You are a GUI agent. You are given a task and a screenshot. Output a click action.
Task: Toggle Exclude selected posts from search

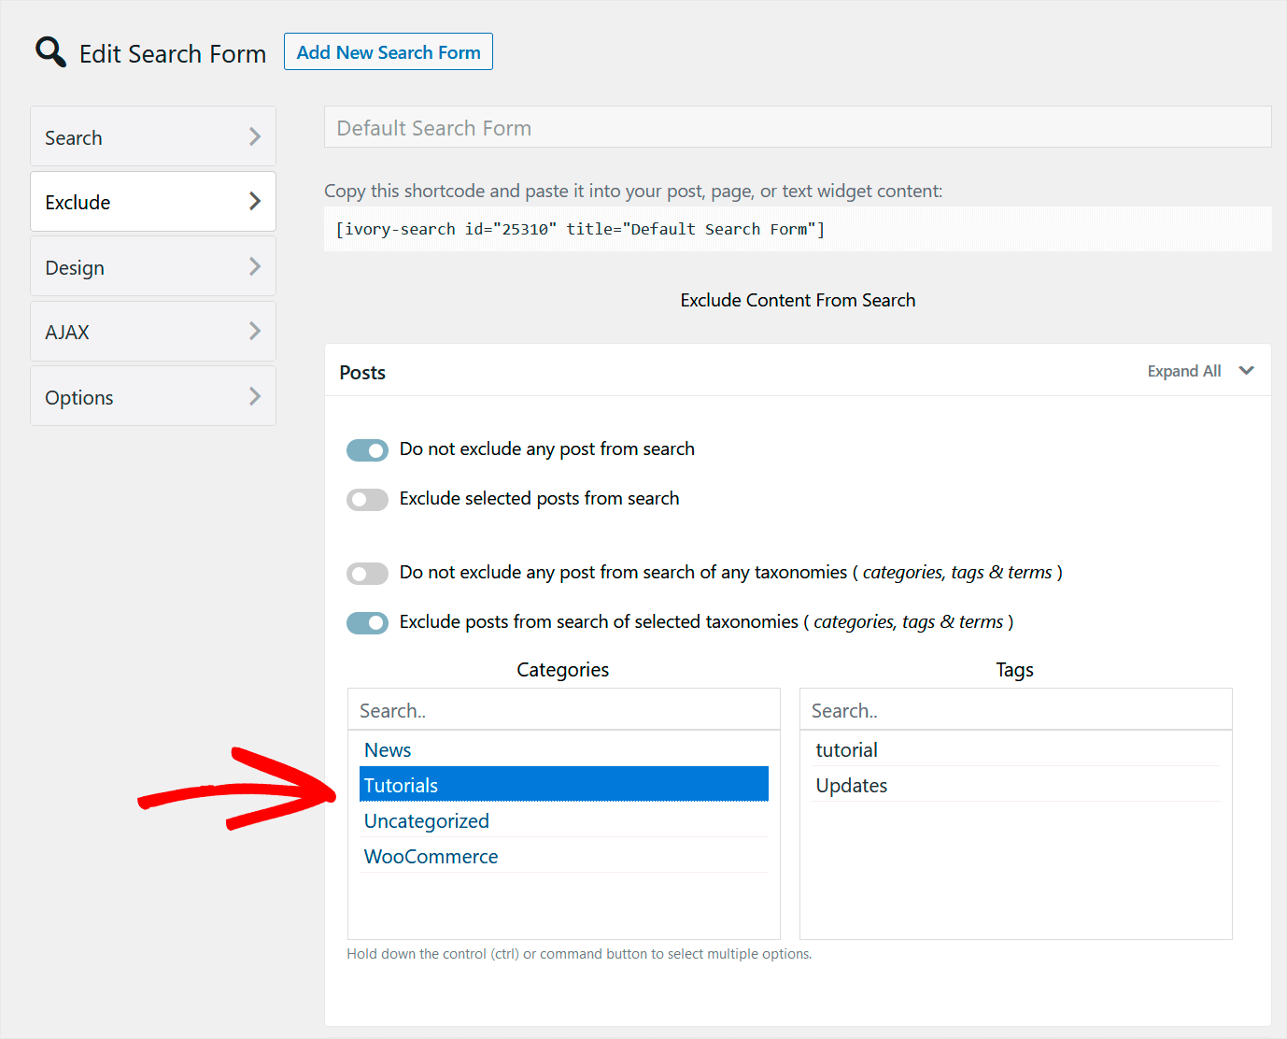[x=367, y=499]
